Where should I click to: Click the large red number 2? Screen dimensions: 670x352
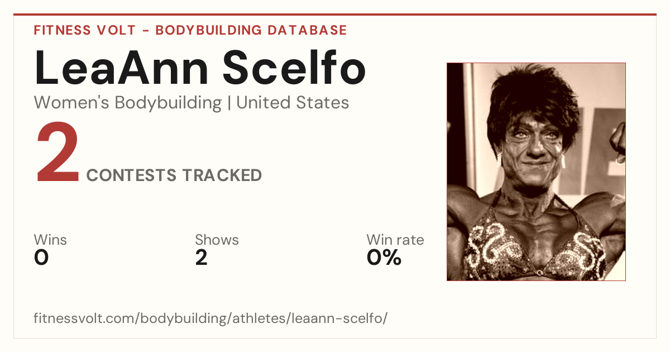58,154
